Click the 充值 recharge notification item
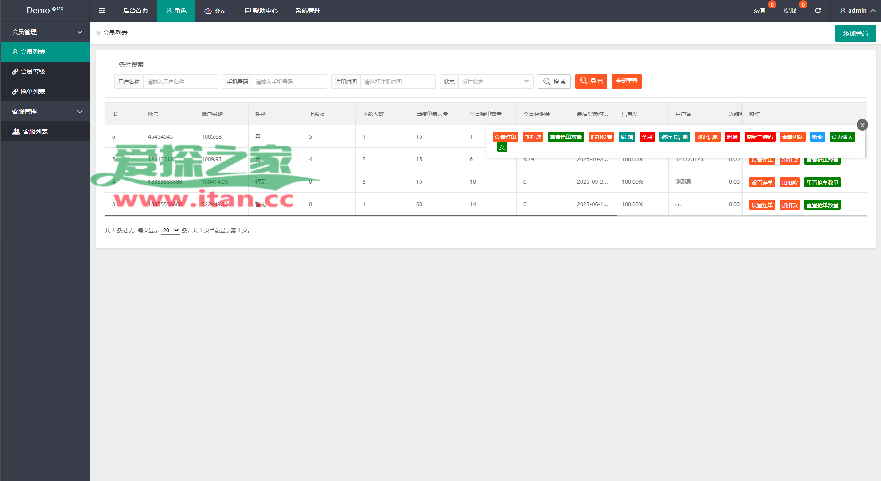 click(x=759, y=11)
